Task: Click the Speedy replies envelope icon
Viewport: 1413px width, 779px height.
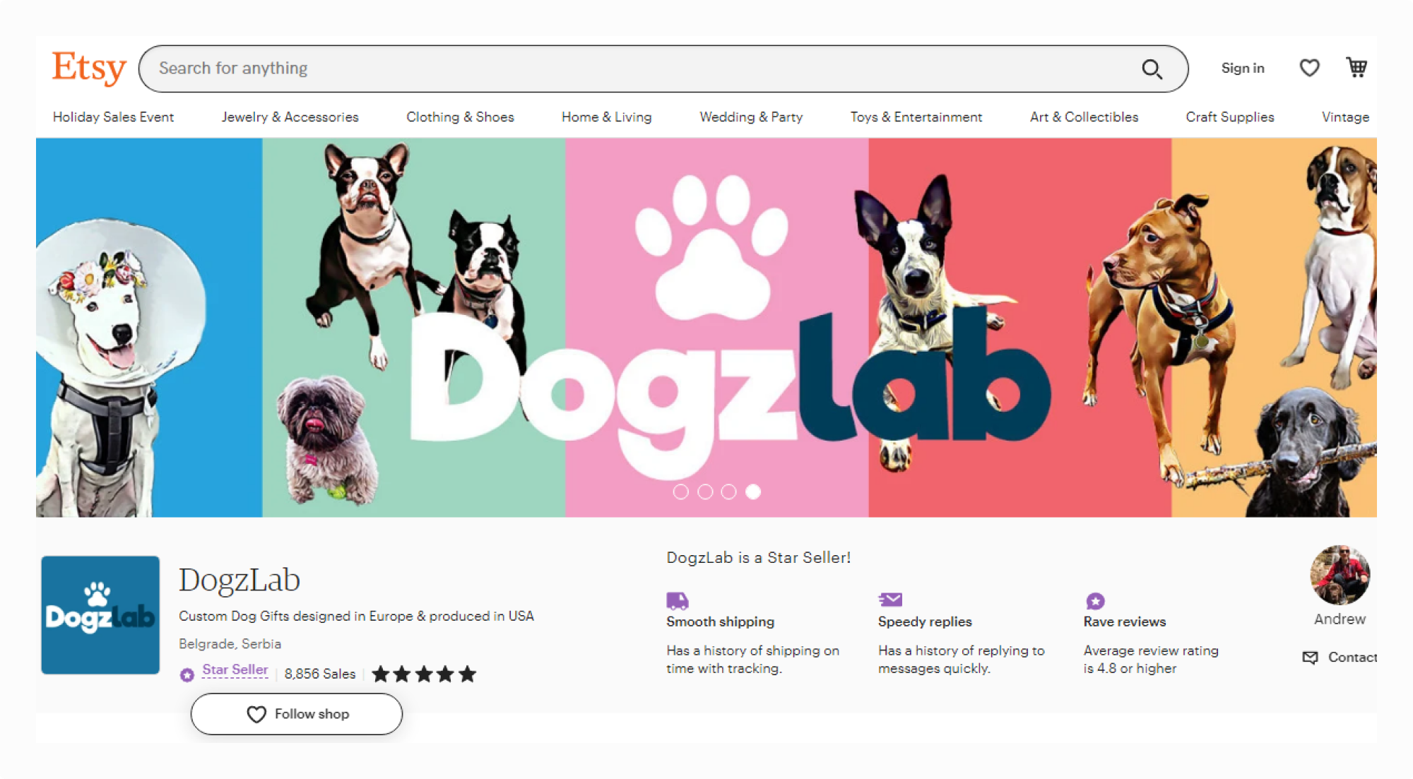Action: (x=890, y=600)
